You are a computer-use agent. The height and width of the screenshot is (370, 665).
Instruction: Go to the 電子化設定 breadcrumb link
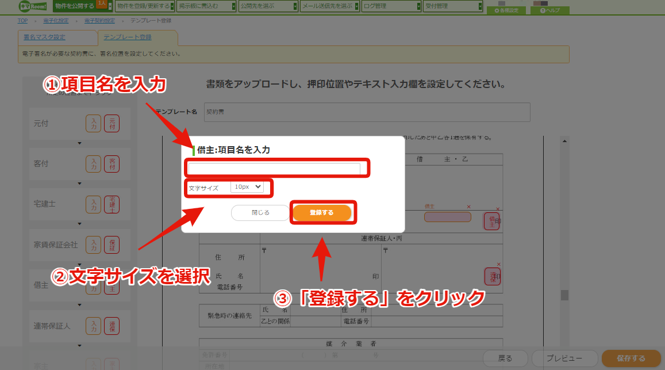[x=56, y=20]
